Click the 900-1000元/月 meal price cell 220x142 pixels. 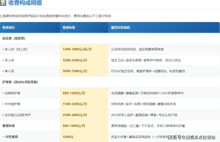[x=73, y=126]
